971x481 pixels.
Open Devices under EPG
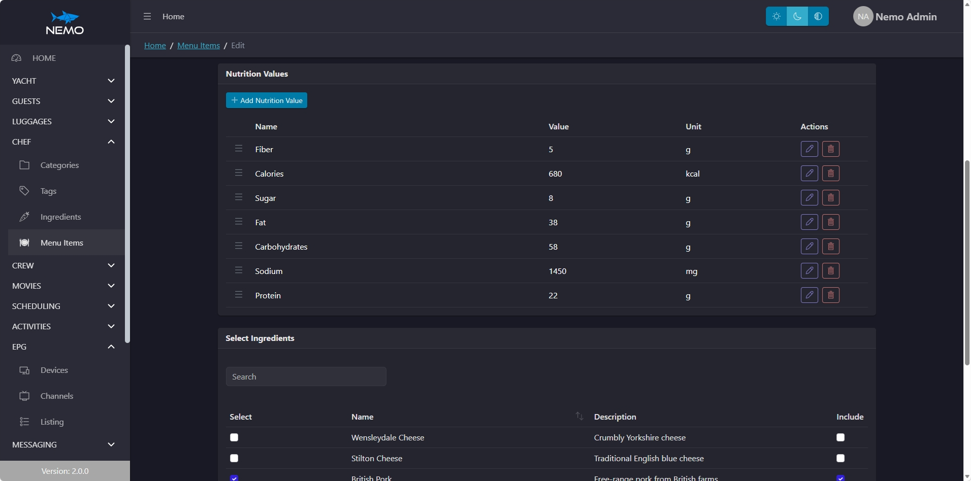pos(66,370)
